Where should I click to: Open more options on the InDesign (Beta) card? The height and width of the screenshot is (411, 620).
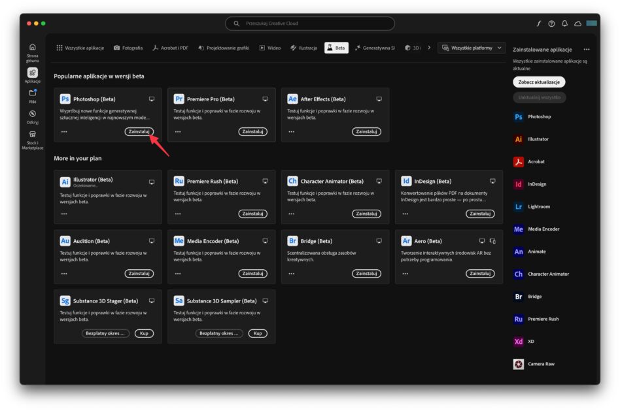(x=405, y=214)
